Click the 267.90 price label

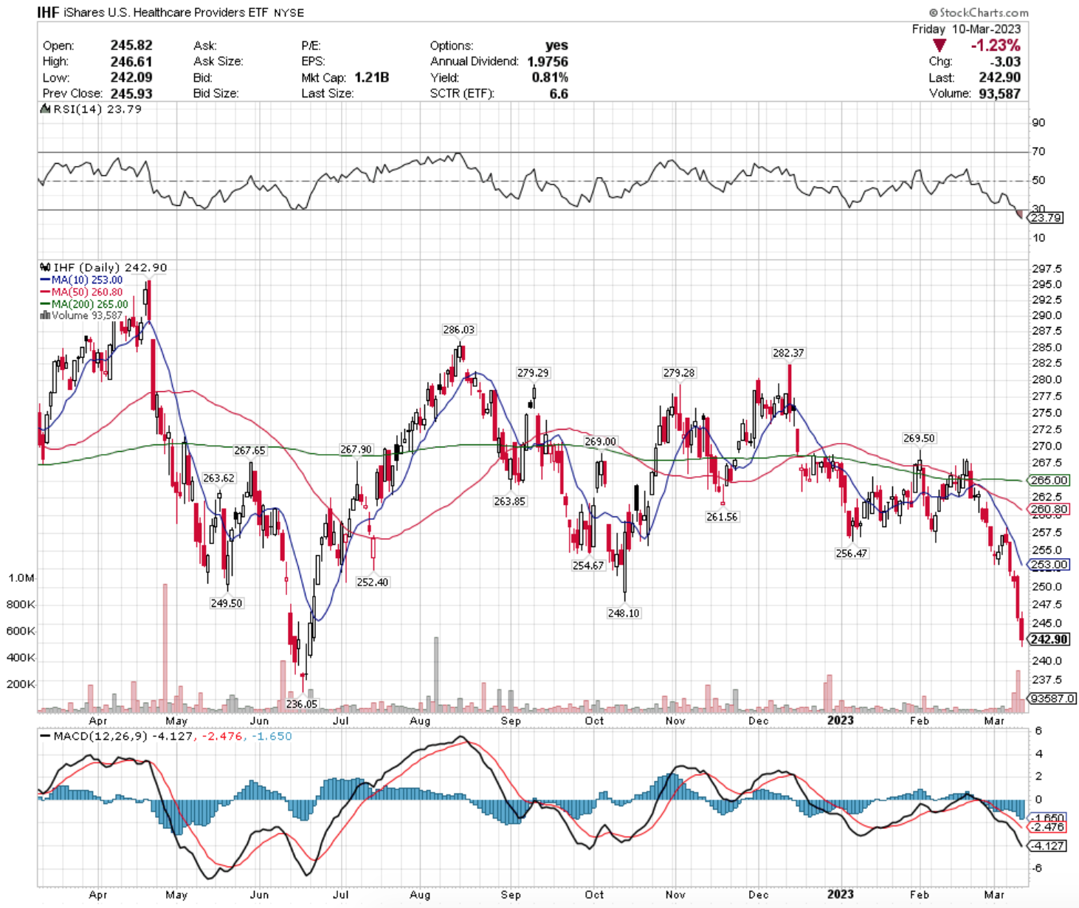(356, 450)
